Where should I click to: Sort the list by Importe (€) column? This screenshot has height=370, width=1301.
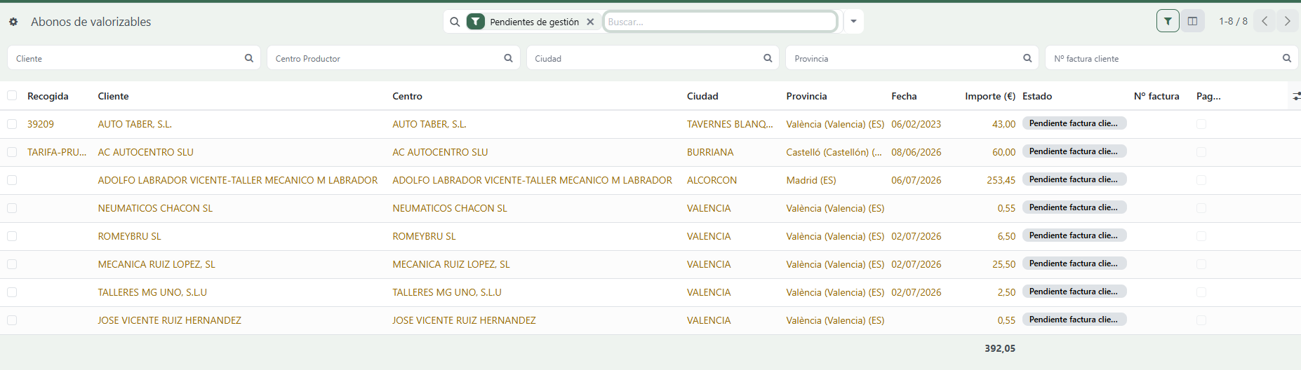point(989,96)
